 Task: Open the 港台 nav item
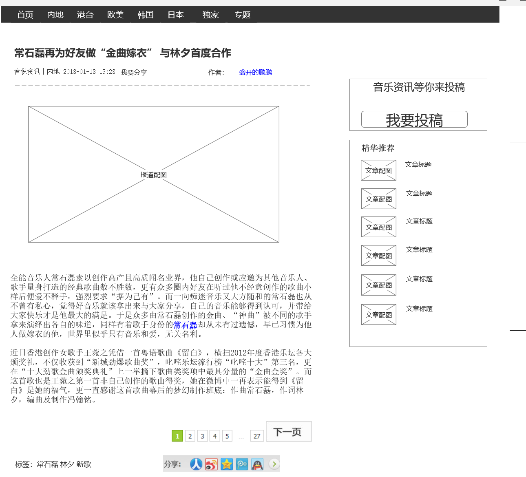click(85, 15)
